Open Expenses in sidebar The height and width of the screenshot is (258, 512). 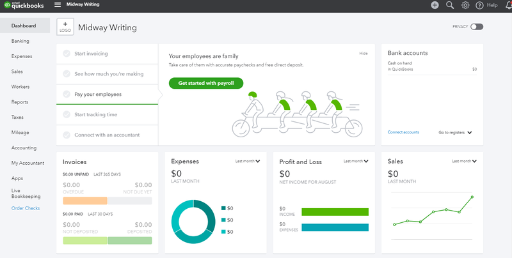(22, 56)
